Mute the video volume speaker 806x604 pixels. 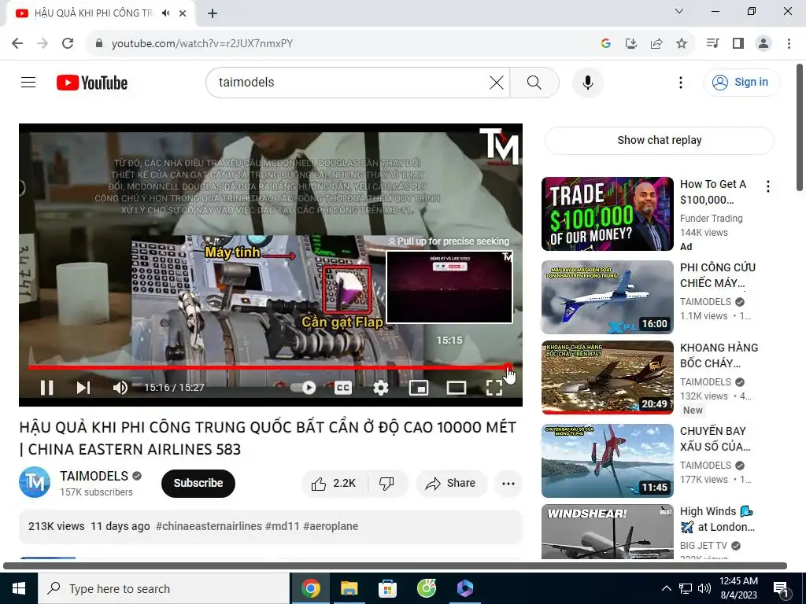pos(120,387)
